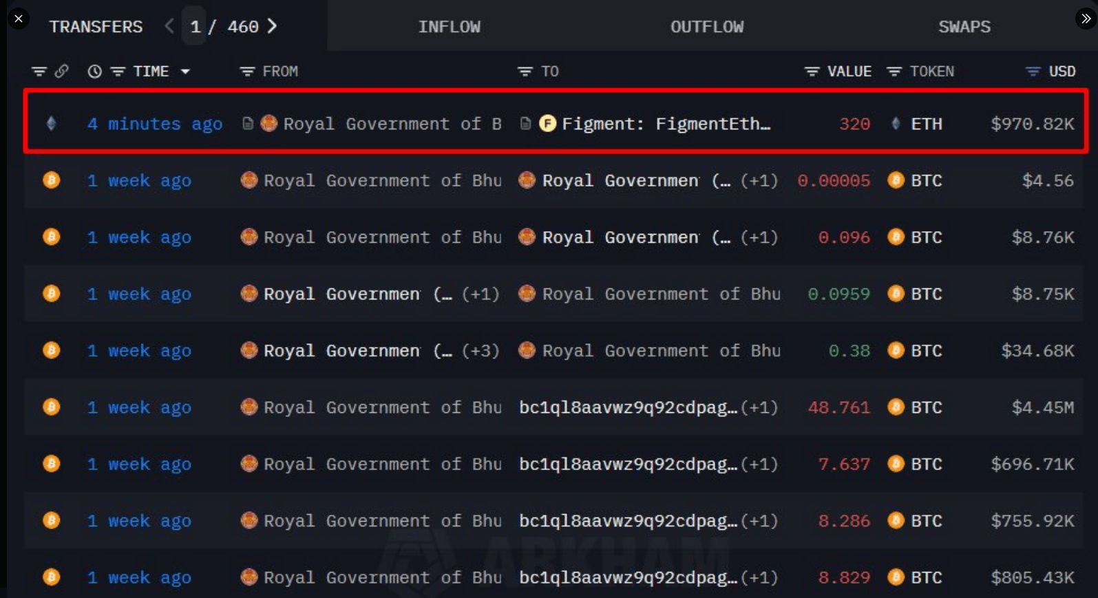Click the clock icon beside TIME
The height and width of the screenshot is (598, 1098).
pyautogui.click(x=94, y=72)
